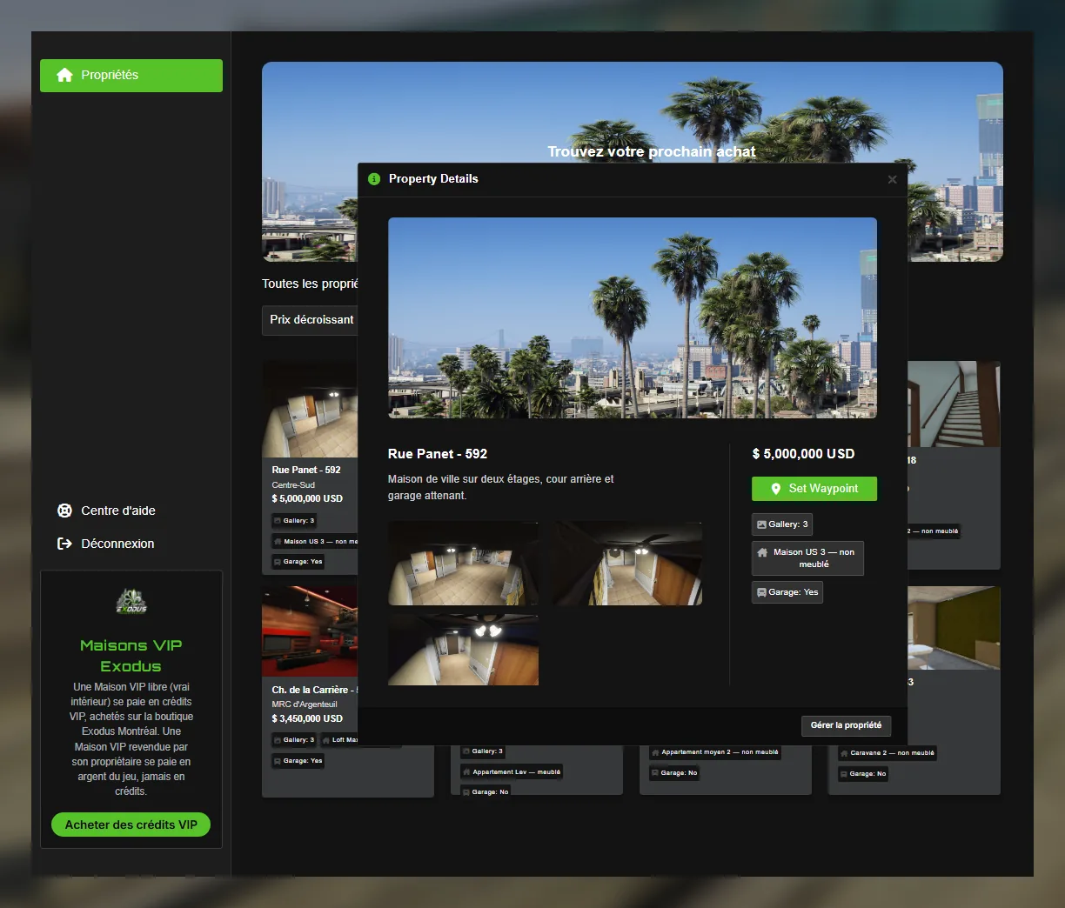Click the Caravane 2 — non meublé tag
Image resolution: width=1065 pixels, height=908 pixels.
tap(887, 753)
